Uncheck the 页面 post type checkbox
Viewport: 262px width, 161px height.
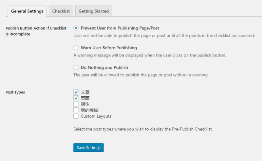76,98
